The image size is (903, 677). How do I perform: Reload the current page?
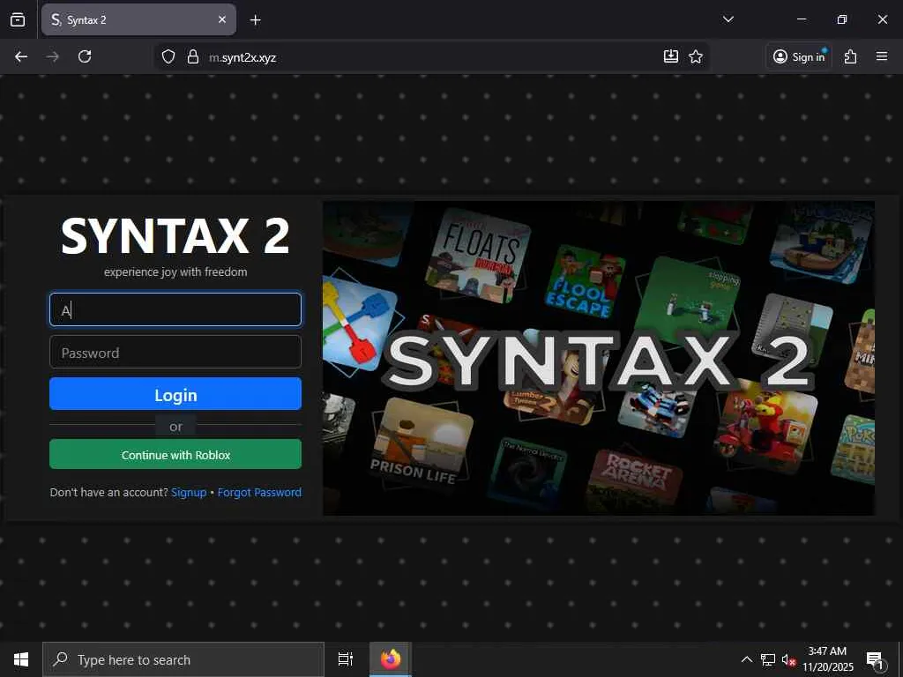point(85,56)
